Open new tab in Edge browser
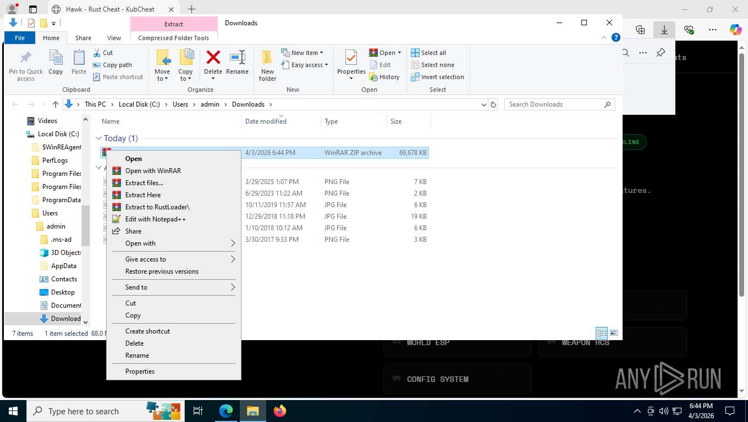 tap(191, 9)
